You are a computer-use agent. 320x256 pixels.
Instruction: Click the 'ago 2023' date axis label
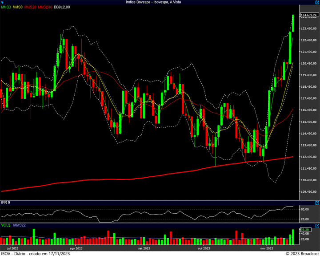point(76,248)
